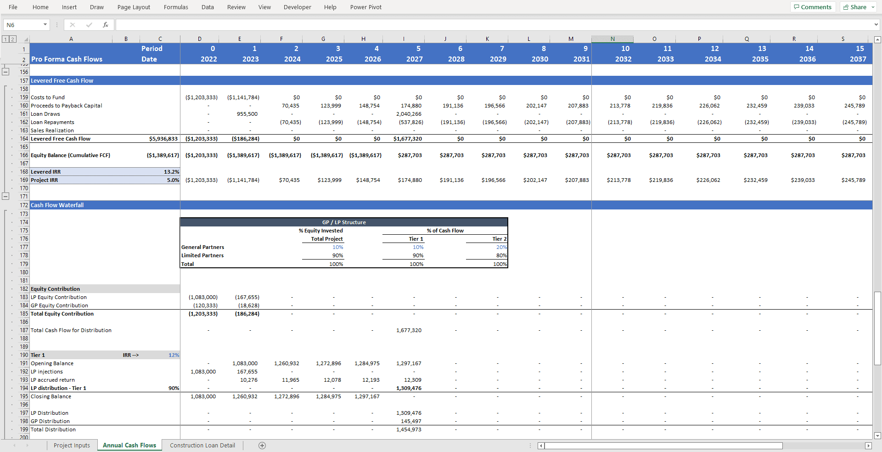Open the Insert ribbon tab
Screen dimensions: 882x452
point(69,7)
